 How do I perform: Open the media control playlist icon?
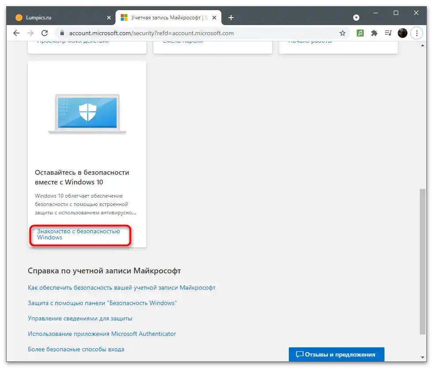388,33
